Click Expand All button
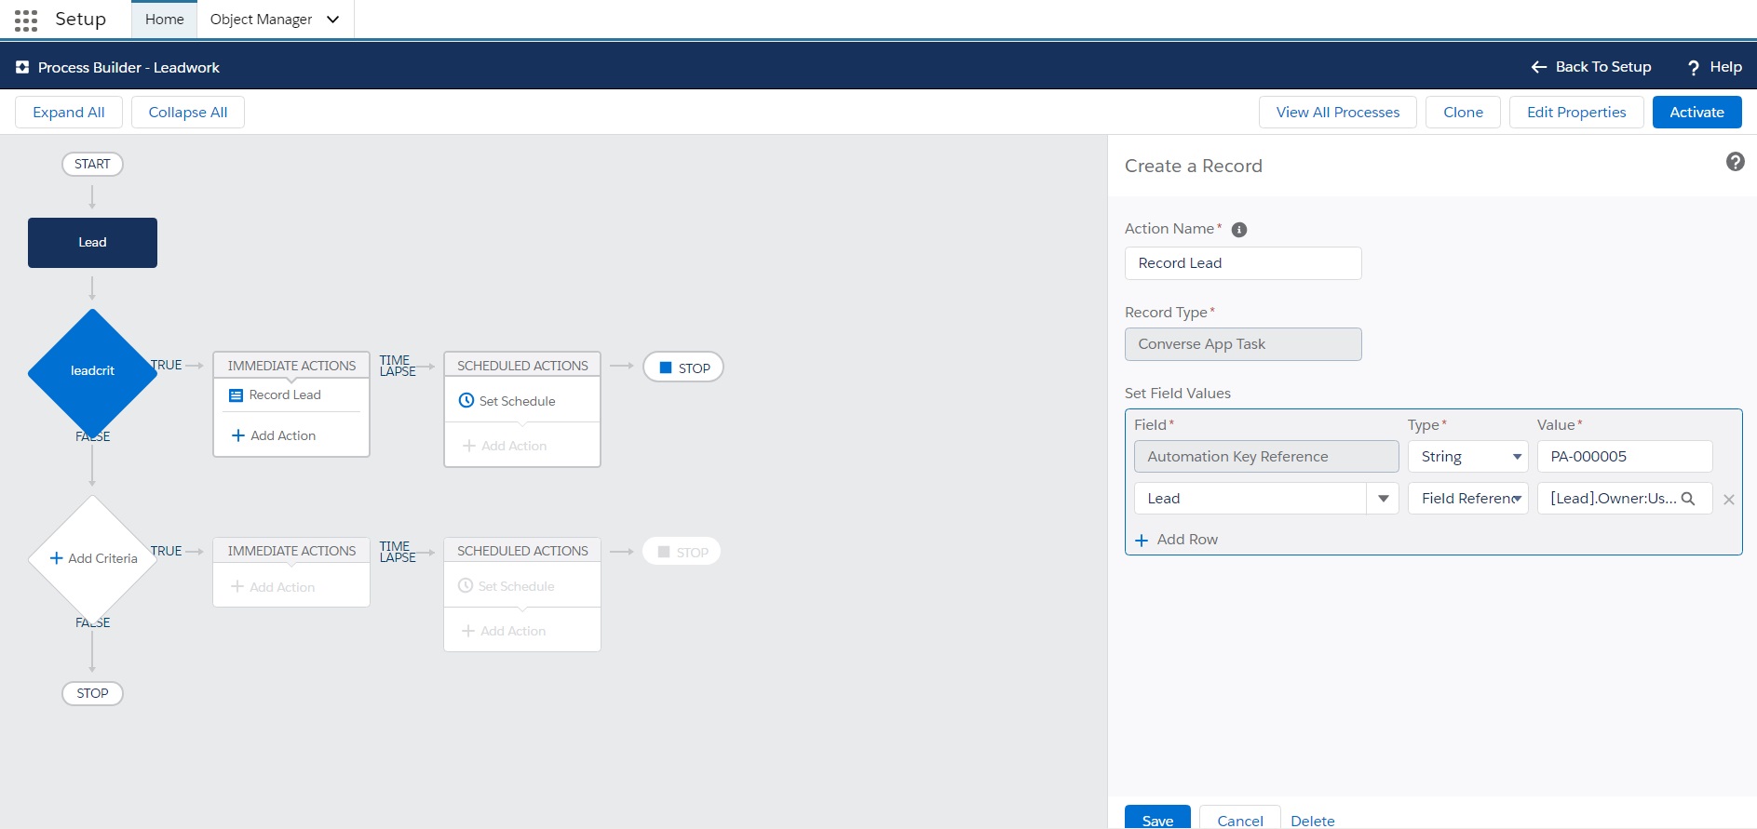Screen dimensions: 1757x829 69,113
